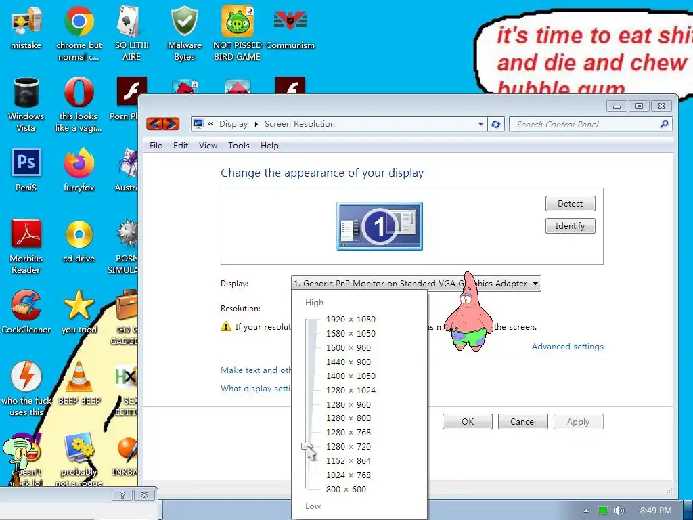Open the File menu
693x520 pixels.
click(156, 146)
